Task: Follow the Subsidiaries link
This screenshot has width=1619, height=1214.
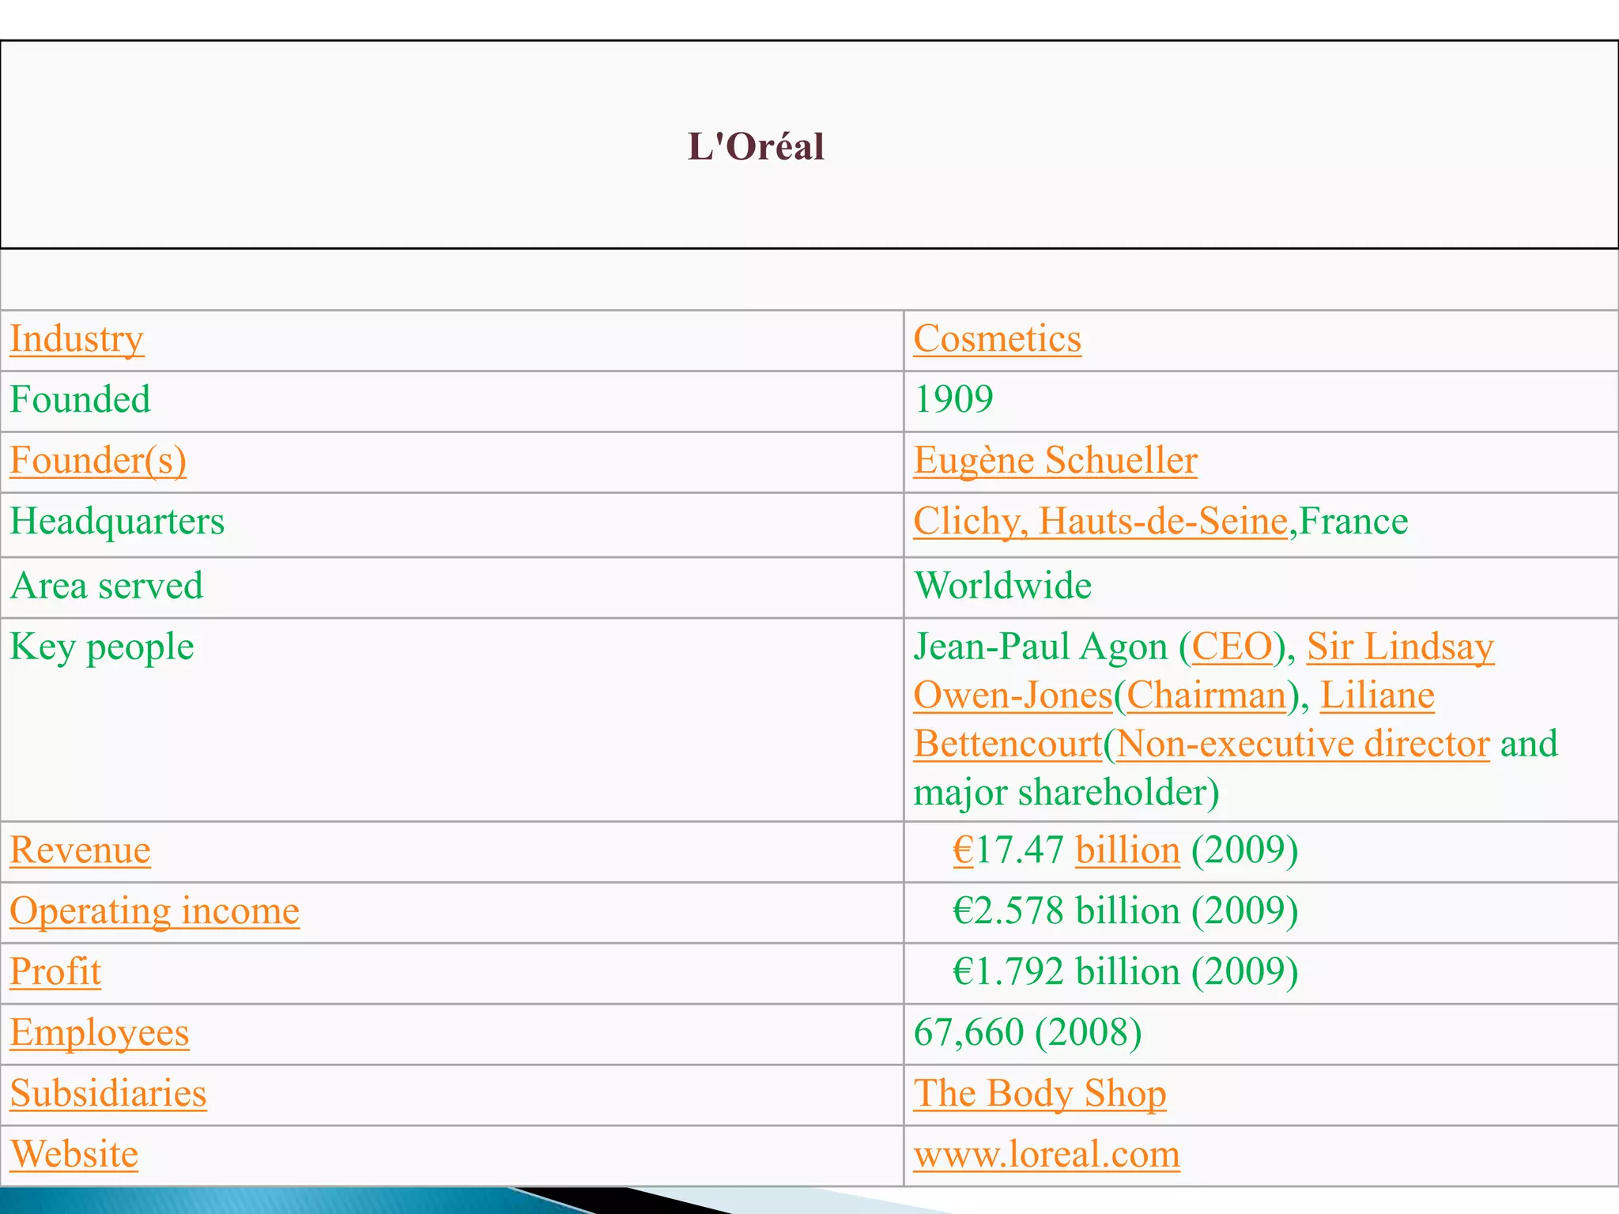Action: tap(108, 1094)
